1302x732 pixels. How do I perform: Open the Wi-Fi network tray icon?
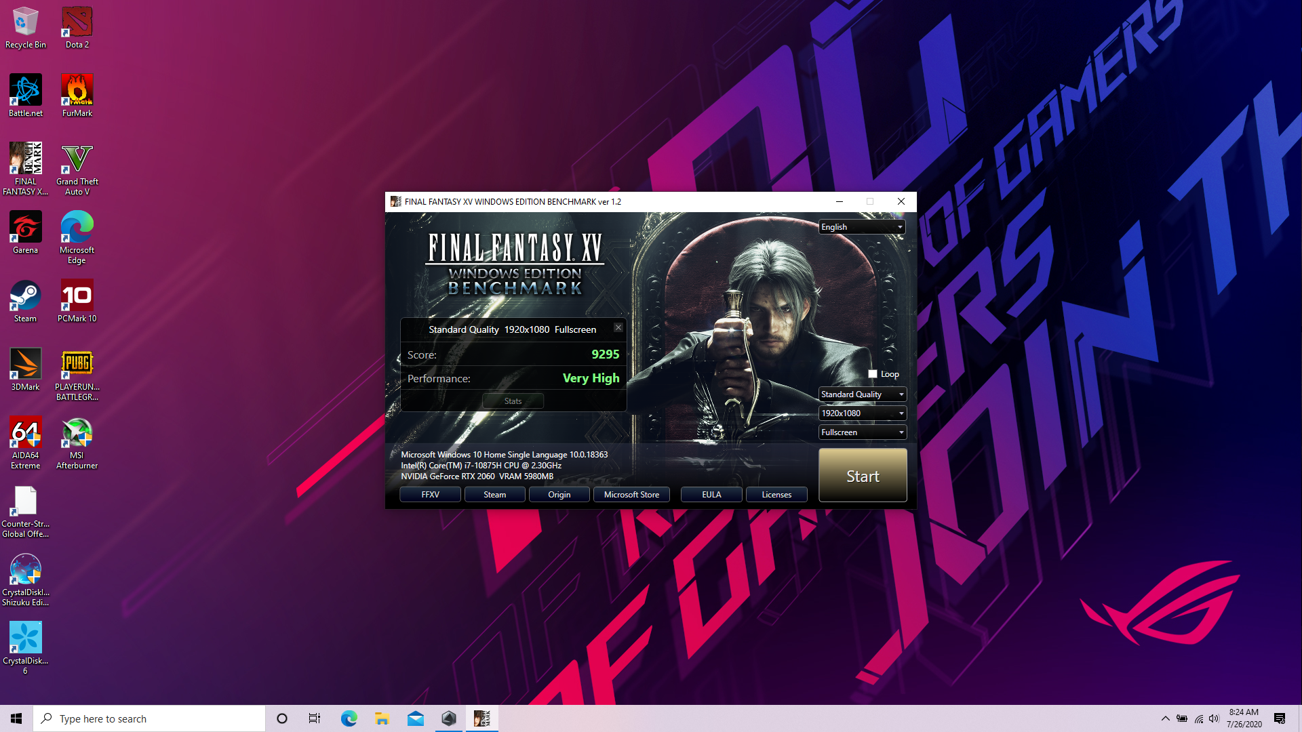[1199, 718]
